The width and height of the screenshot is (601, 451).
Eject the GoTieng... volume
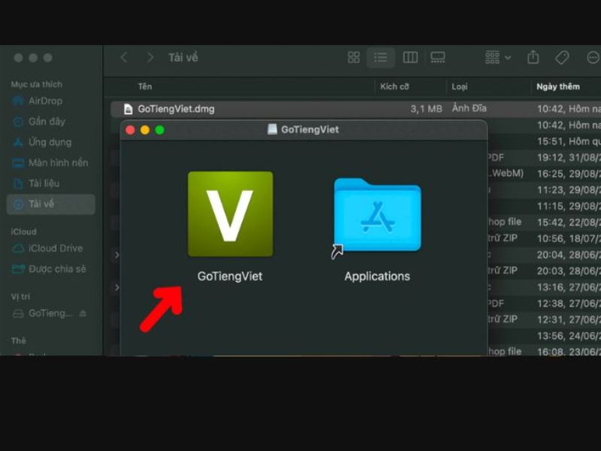click(83, 313)
